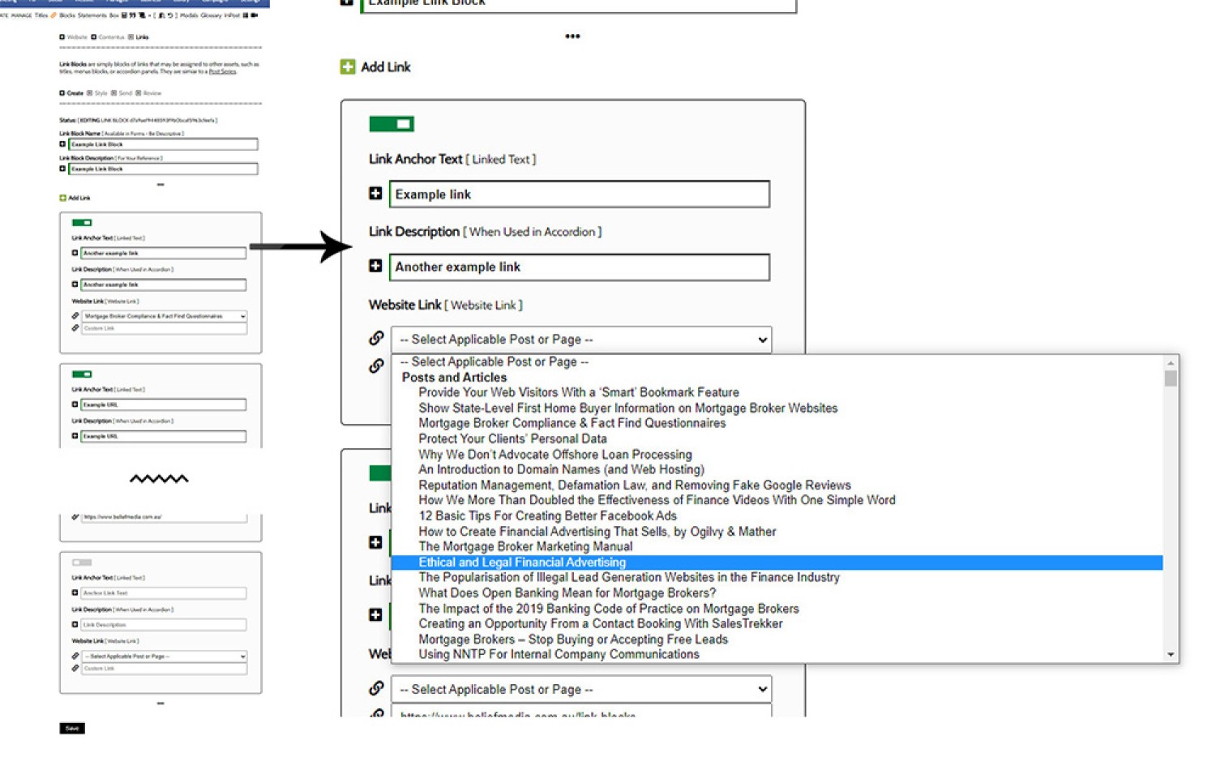The image size is (1216, 757).
Task: Open Mortgage Broker Compliance dropdown in left card
Action: (x=164, y=316)
